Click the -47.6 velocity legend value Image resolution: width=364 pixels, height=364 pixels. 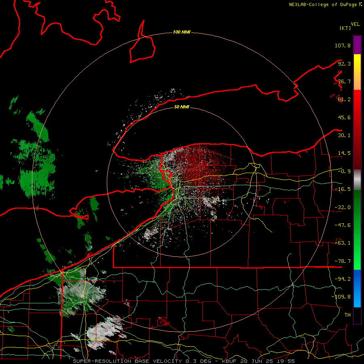(343, 225)
